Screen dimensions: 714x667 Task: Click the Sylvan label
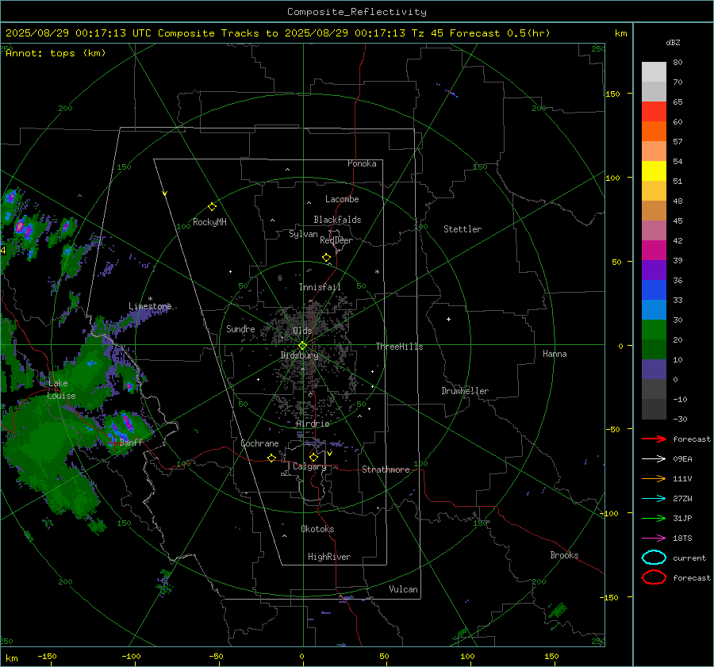tap(303, 233)
